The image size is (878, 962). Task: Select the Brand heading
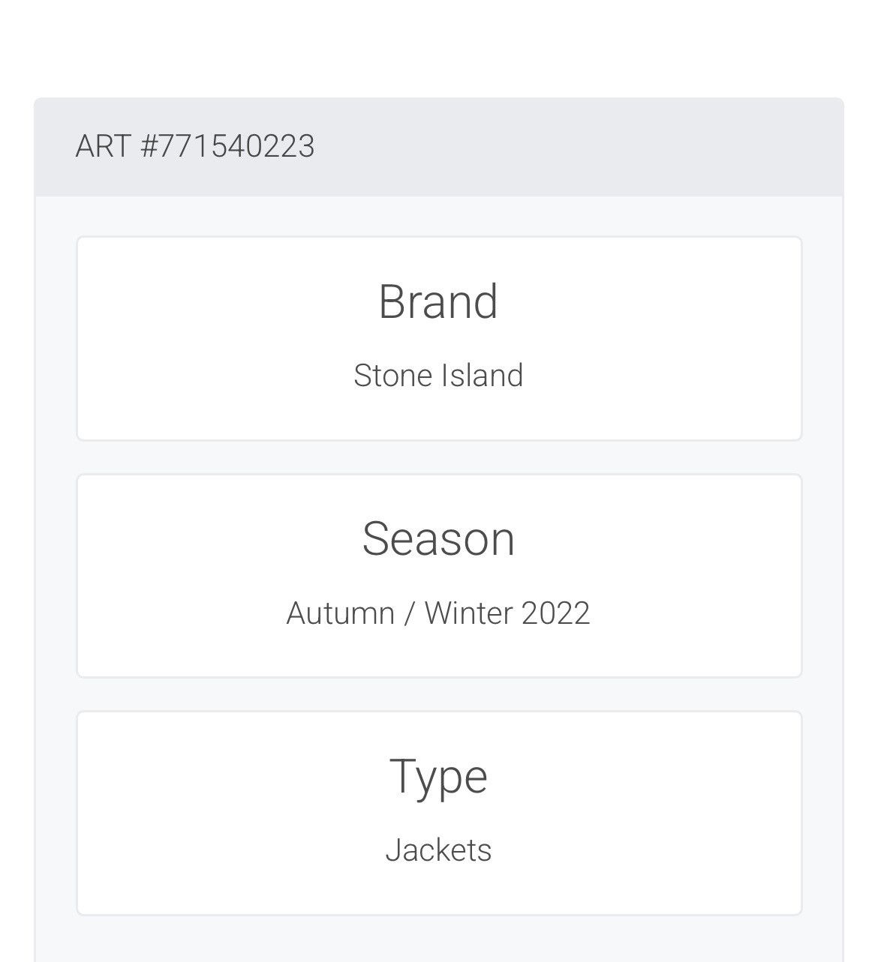tap(438, 301)
